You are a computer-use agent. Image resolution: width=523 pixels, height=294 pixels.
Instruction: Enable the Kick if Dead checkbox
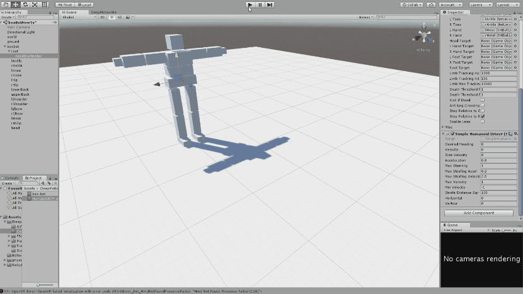pos(482,100)
